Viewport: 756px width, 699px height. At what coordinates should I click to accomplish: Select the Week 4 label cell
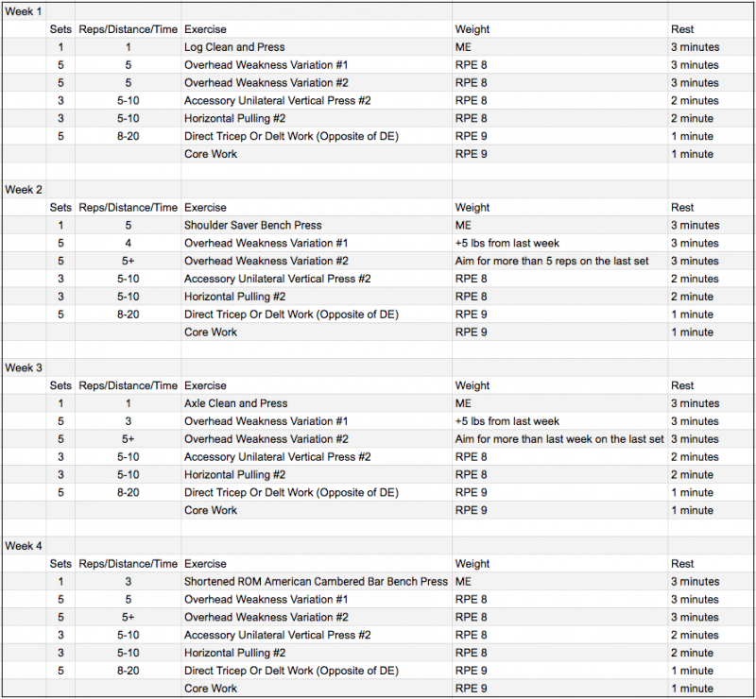(25, 546)
